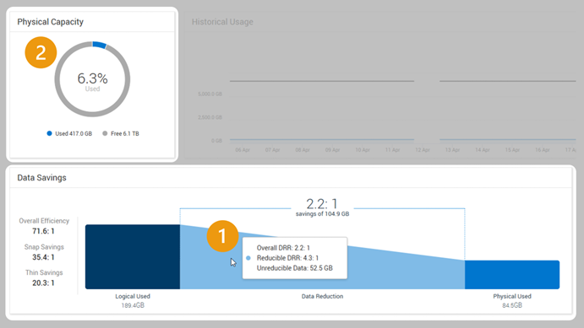Click the Overall DRR: 2.2: 1 tooltip line
The image size is (584, 328).
(x=283, y=248)
